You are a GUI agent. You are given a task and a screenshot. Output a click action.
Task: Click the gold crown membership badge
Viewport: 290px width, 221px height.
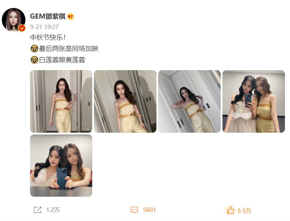pyautogui.click(x=70, y=16)
